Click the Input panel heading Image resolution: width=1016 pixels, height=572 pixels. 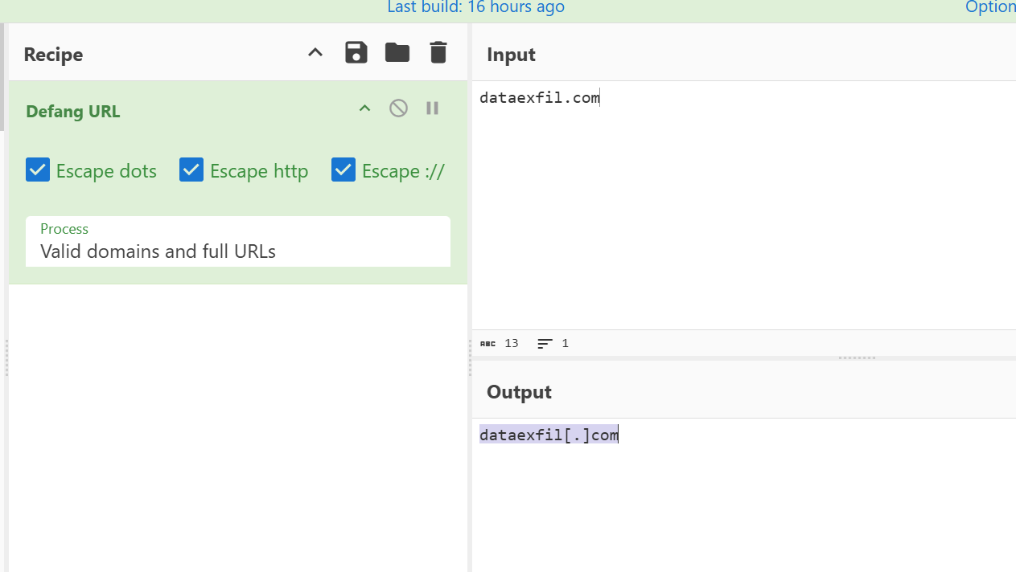(511, 55)
